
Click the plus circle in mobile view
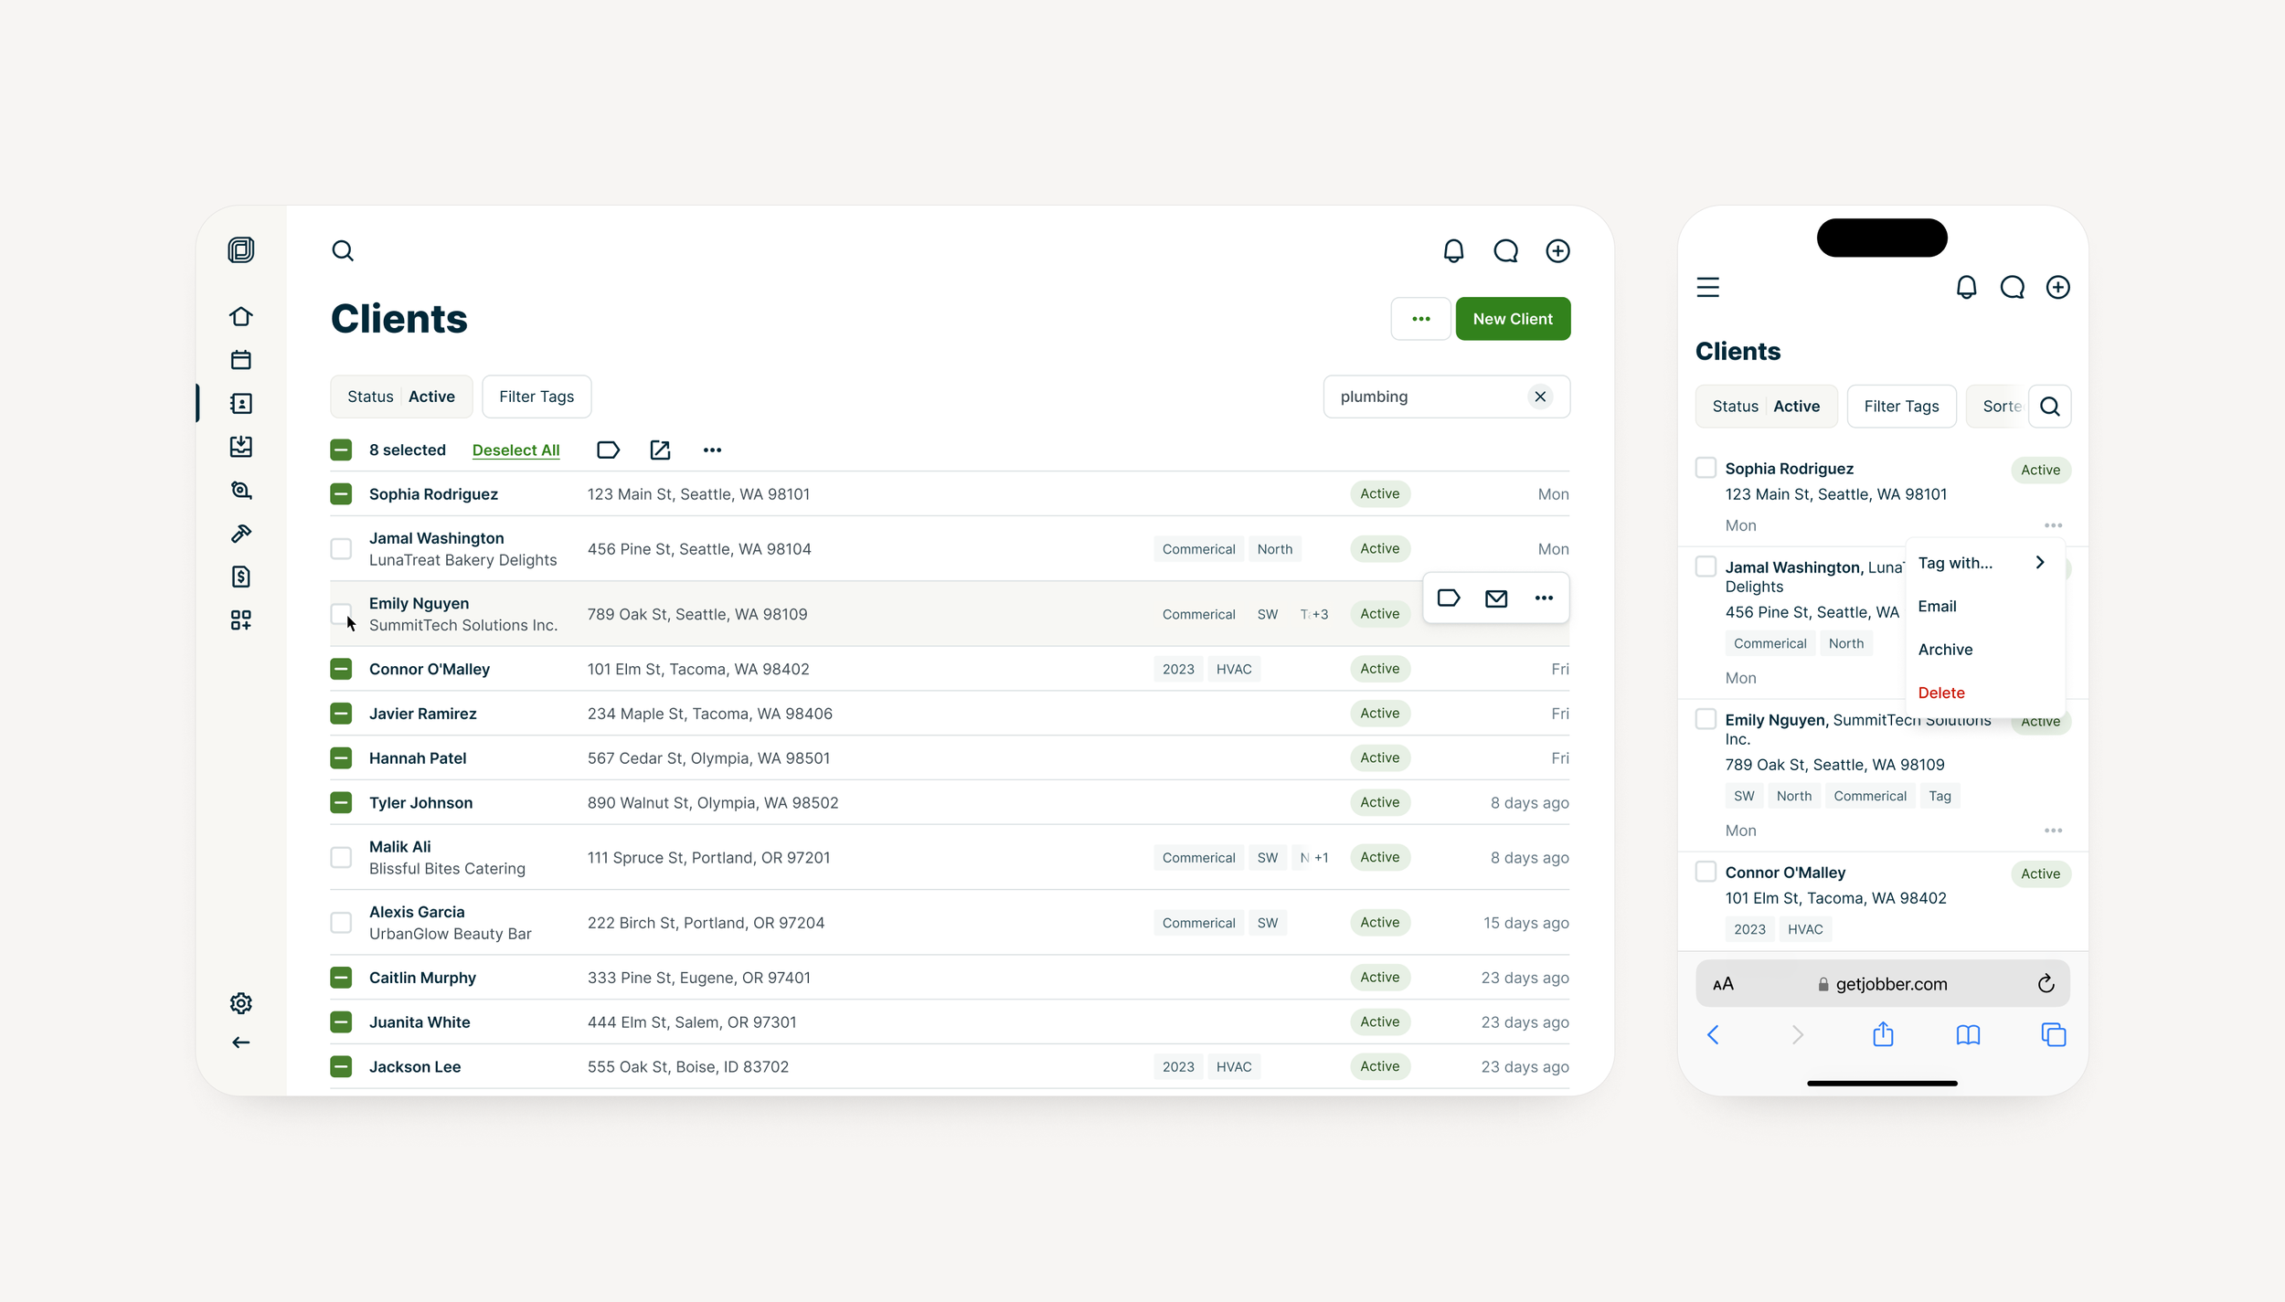coord(2057,287)
